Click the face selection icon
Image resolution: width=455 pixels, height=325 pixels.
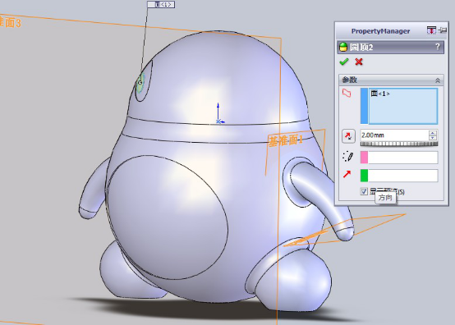pyautogui.click(x=347, y=93)
